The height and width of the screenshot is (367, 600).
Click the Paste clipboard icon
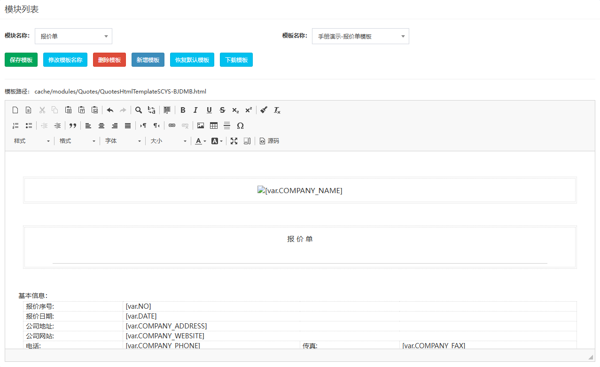click(68, 110)
